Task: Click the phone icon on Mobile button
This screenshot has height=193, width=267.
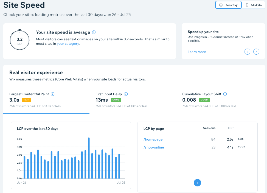Action: pyautogui.click(x=247, y=5)
